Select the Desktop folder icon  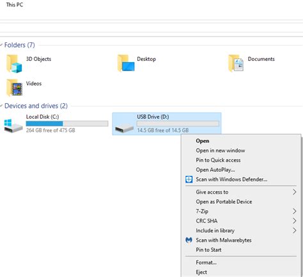126,63
